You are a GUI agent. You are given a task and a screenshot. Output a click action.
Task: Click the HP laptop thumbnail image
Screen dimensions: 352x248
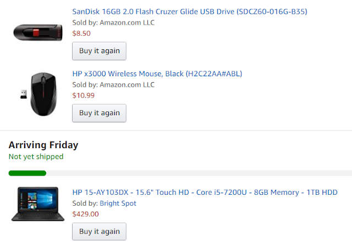point(38,204)
